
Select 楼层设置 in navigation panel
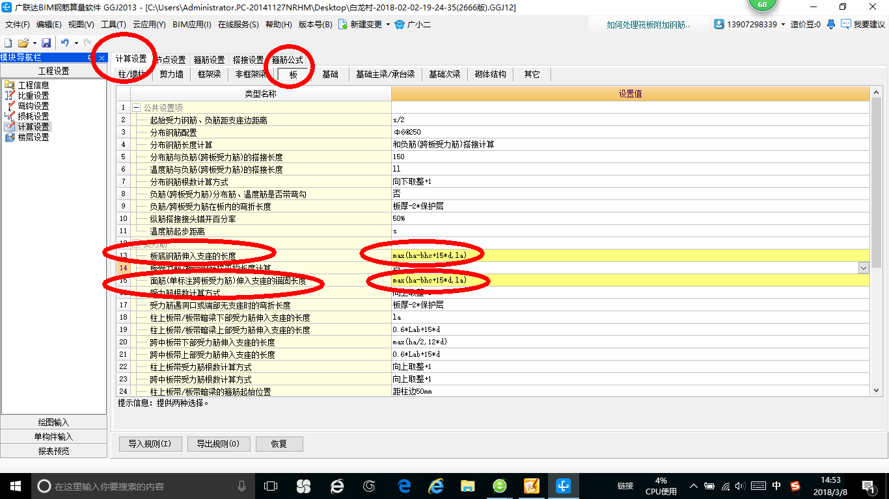(x=33, y=137)
